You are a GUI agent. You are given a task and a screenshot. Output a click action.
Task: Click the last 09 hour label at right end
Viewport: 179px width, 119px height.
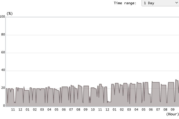(173, 109)
